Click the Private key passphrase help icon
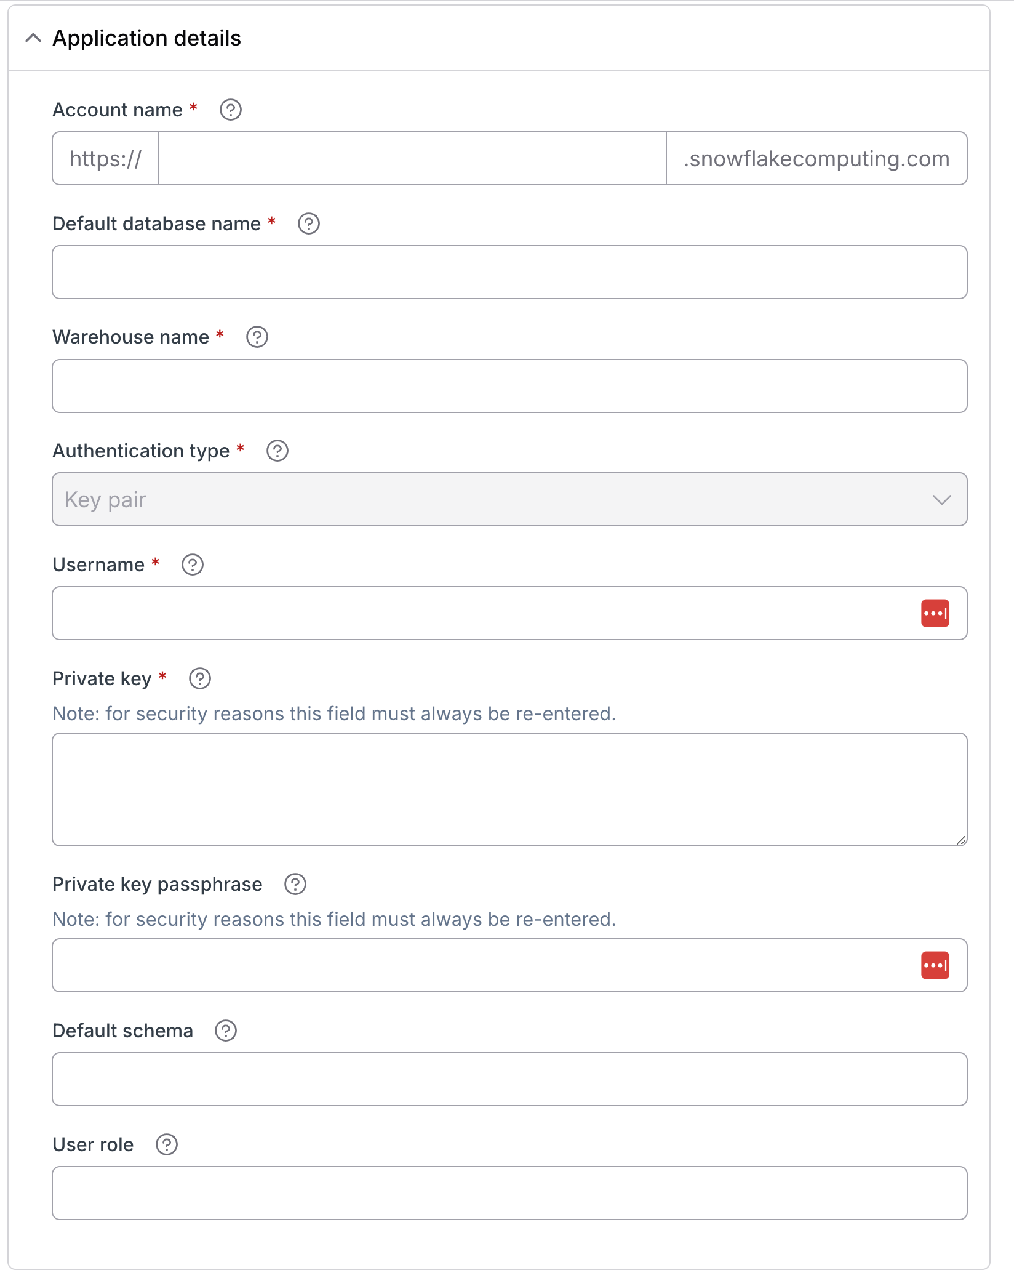 (295, 885)
